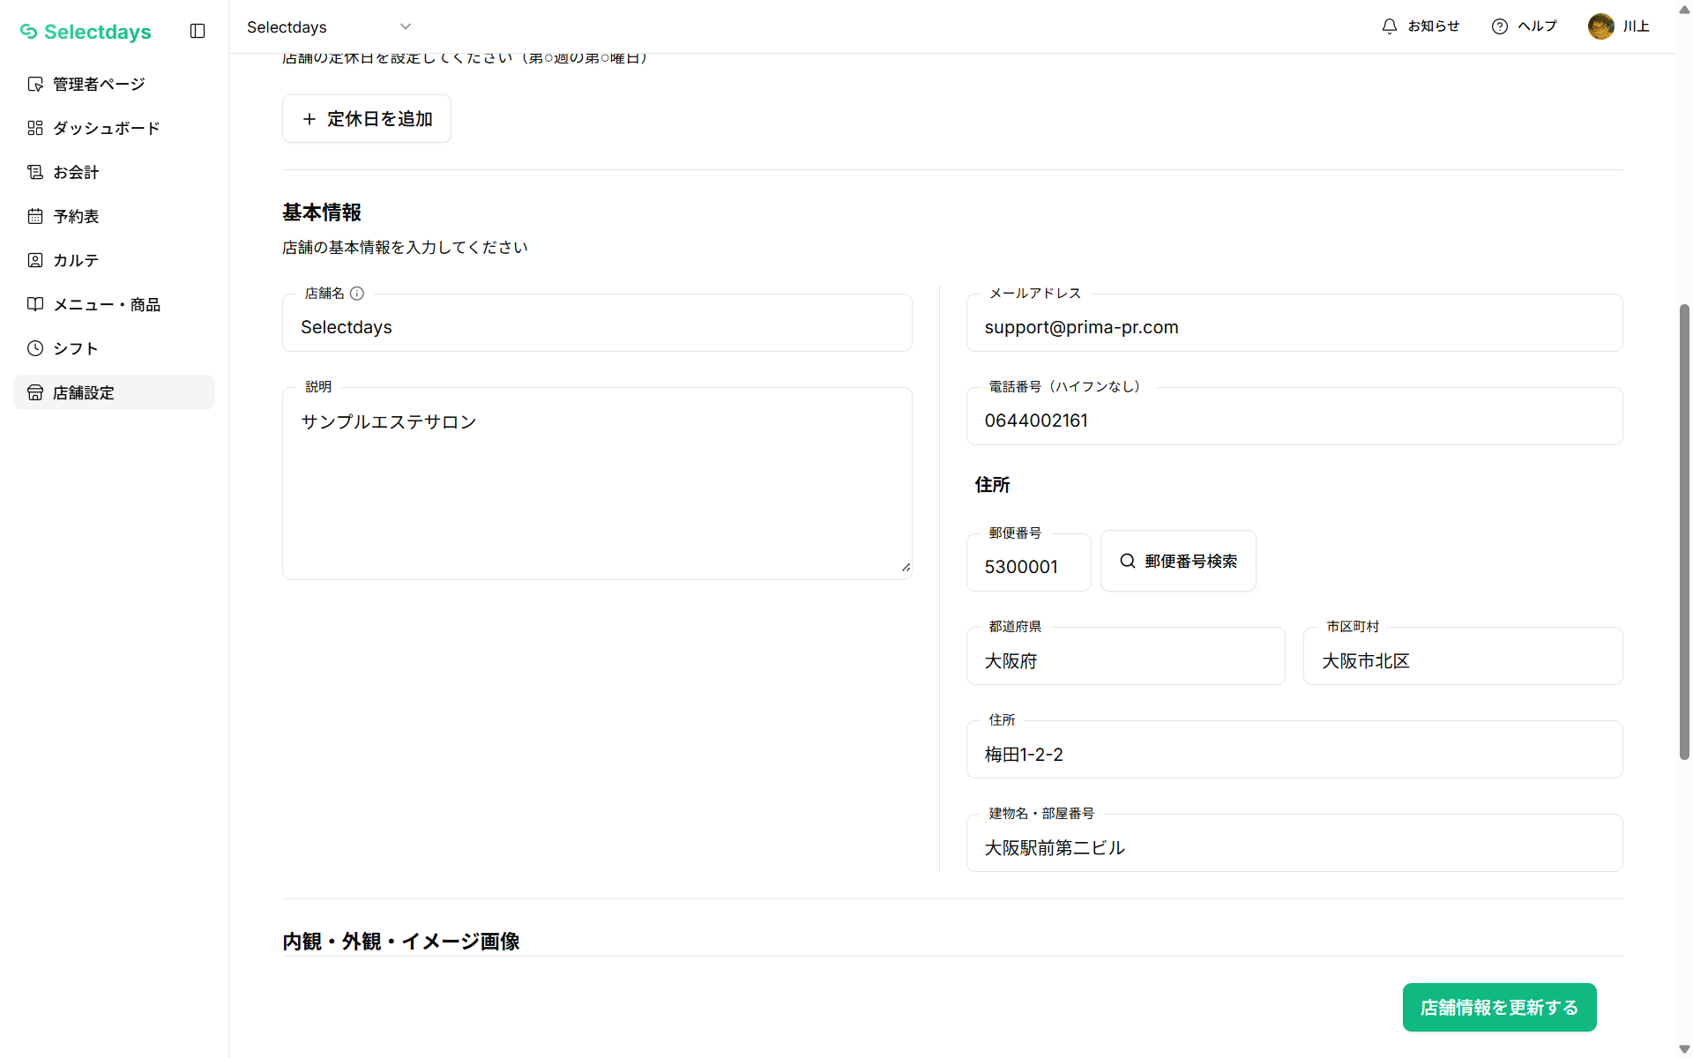Open notifications bell icon

click(1390, 26)
